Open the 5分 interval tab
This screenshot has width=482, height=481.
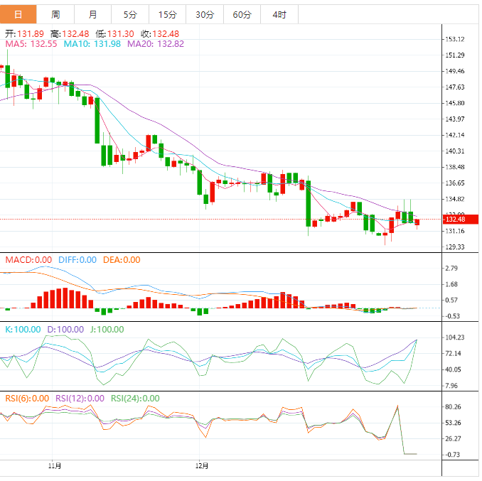tap(130, 14)
